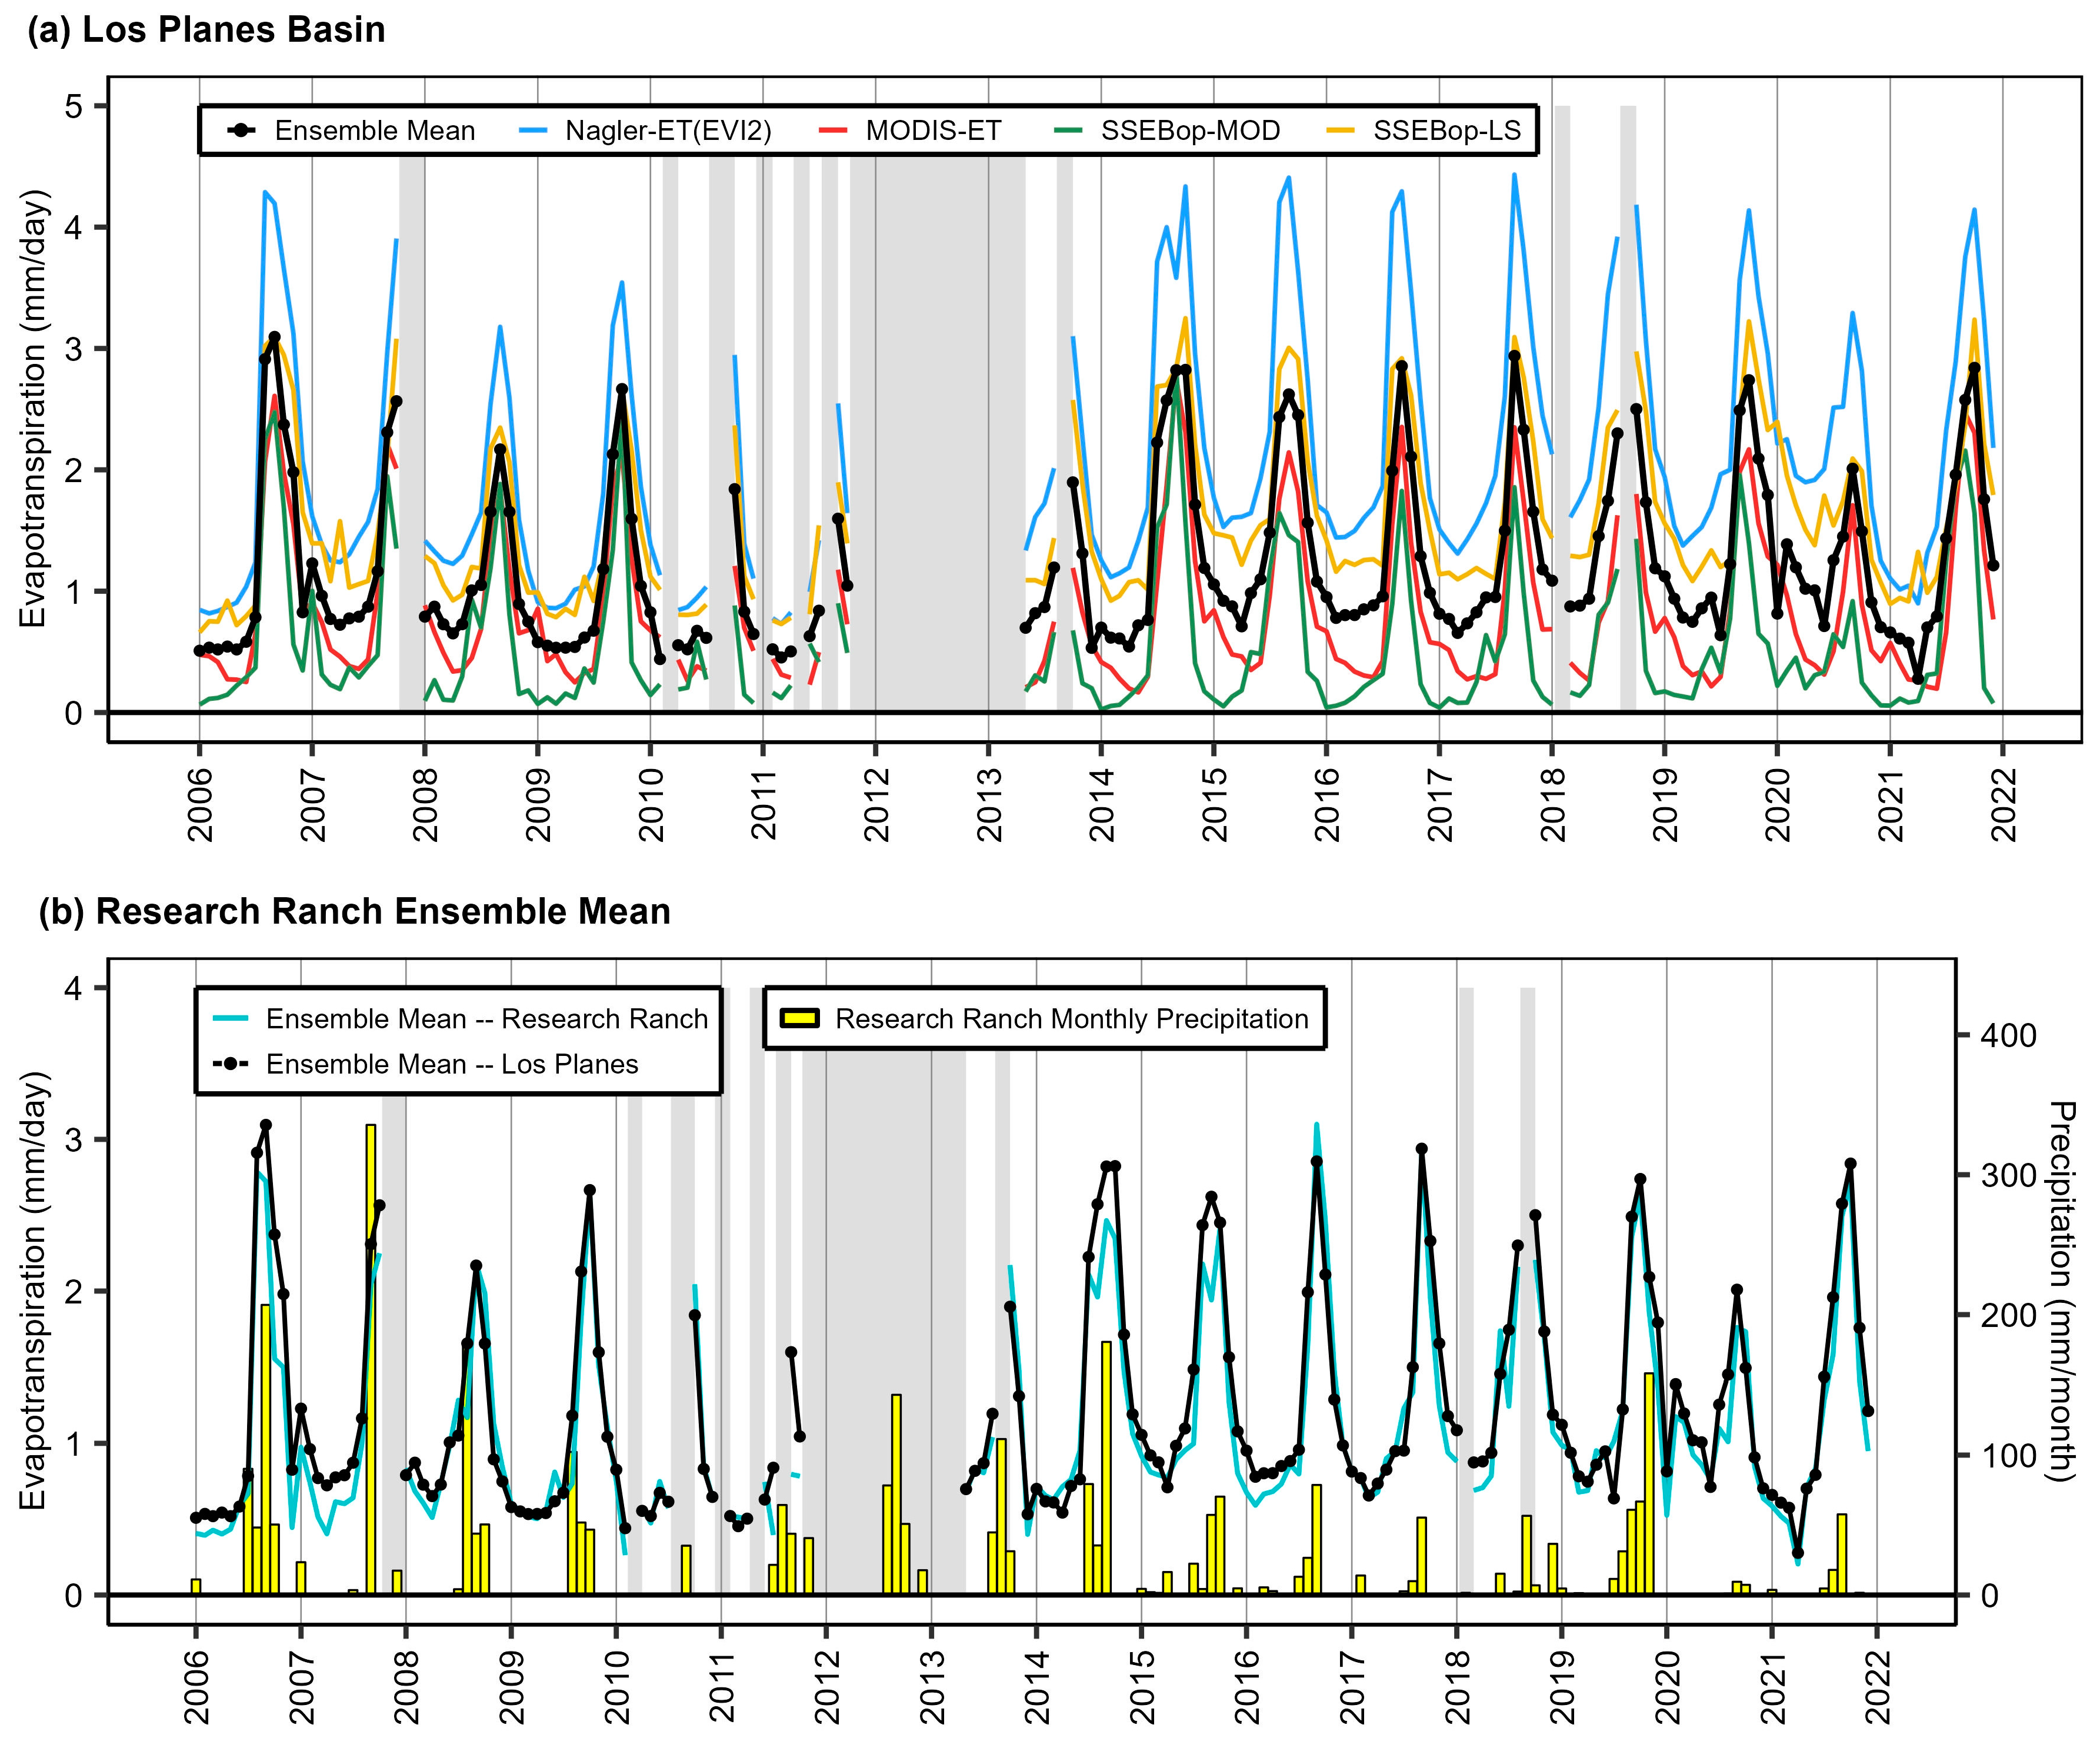Click the Research Ranch Ensemble Mean title
Screen dimensions: 2100x1745
(x=354, y=911)
